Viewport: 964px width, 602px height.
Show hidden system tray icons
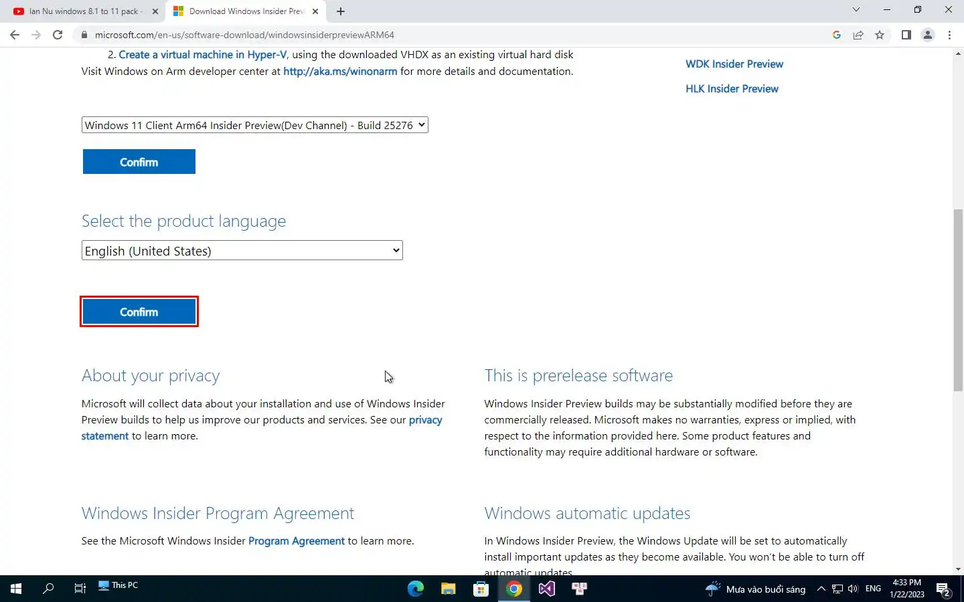(x=821, y=589)
